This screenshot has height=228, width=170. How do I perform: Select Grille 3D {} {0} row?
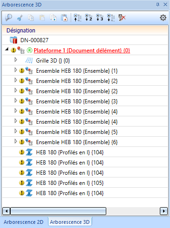pos(53,61)
